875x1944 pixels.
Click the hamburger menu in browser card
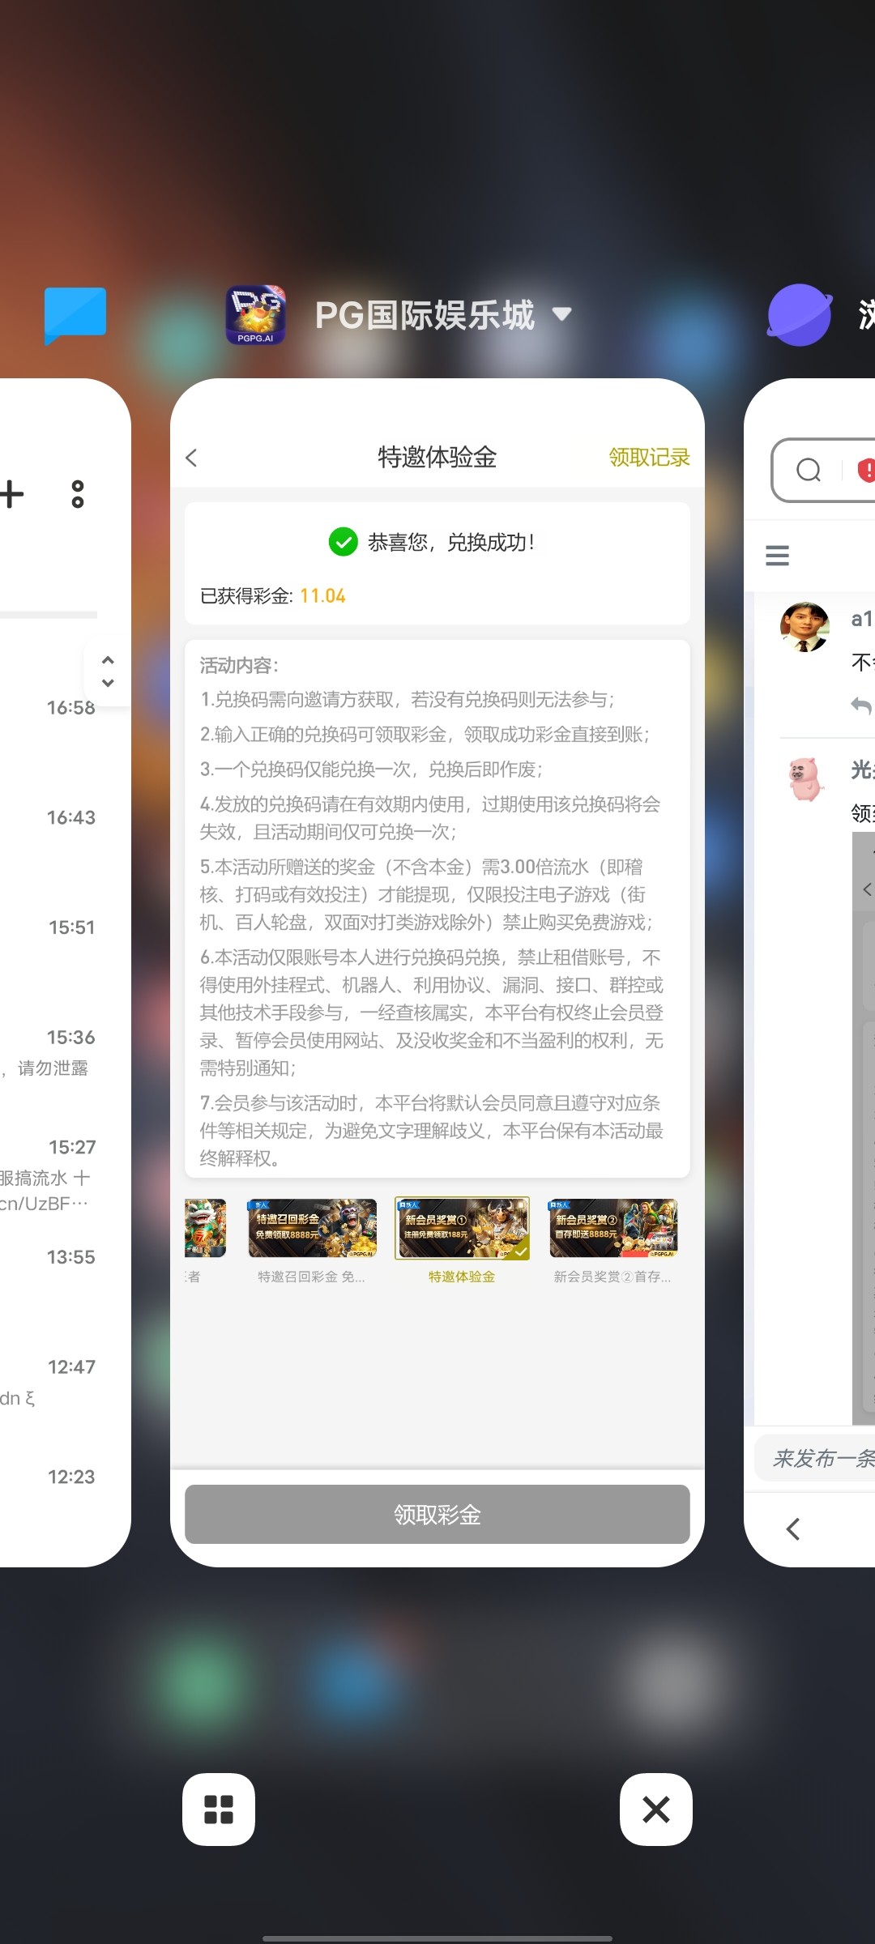pyautogui.click(x=777, y=556)
